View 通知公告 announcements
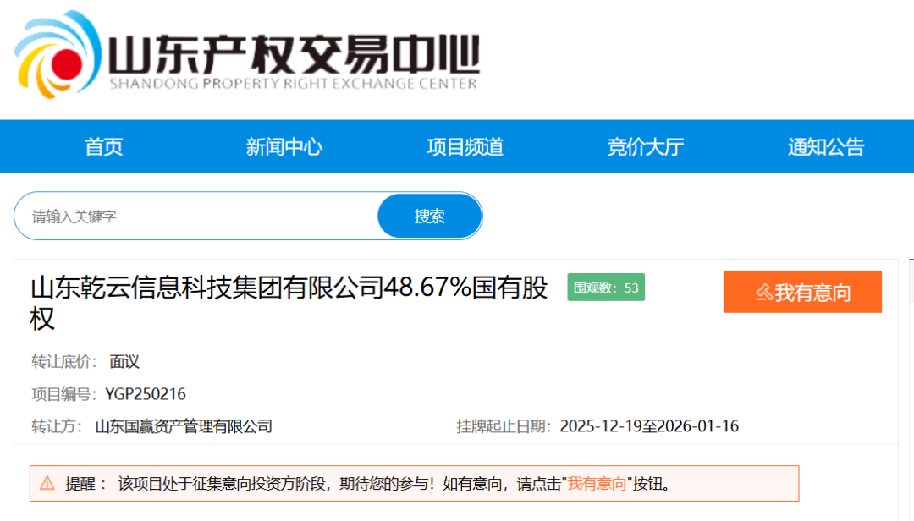Image resolution: width=914 pixels, height=521 pixels. click(825, 146)
